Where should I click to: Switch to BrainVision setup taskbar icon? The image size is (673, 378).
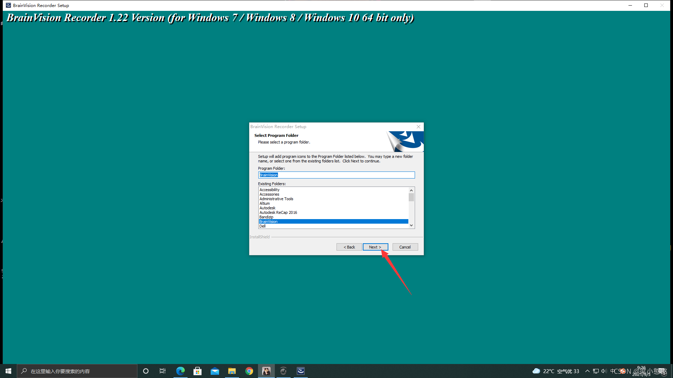coord(301,371)
